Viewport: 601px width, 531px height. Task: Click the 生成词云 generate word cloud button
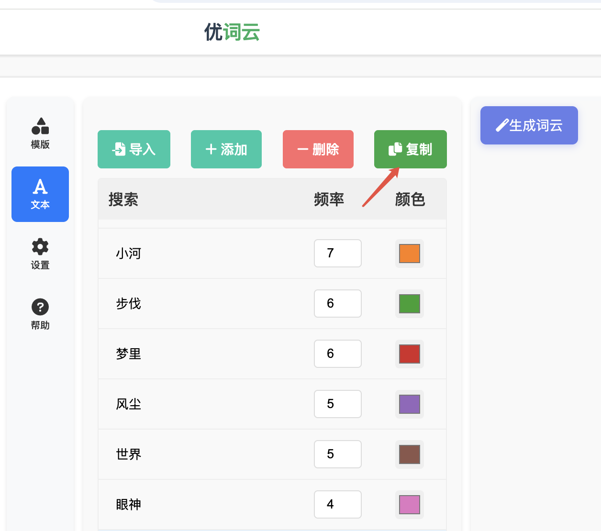pyautogui.click(x=529, y=125)
